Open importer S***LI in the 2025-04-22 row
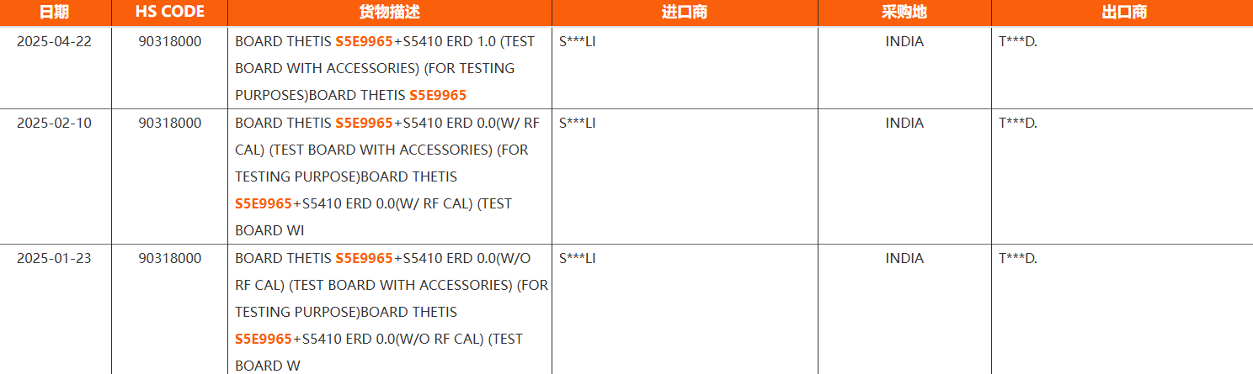Image resolution: width=1253 pixels, height=374 pixels. [x=577, y=41]
